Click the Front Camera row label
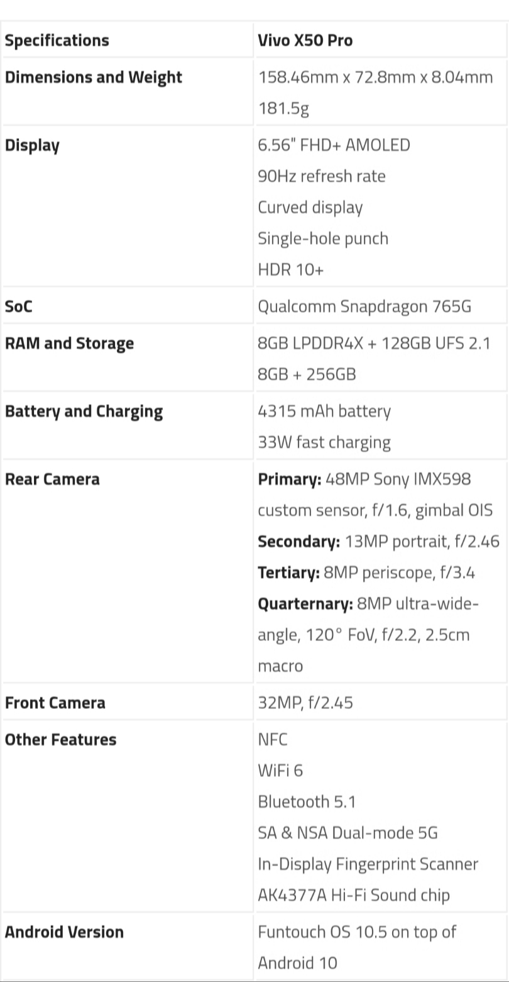This screenshot has width=509, height=982. coord(55,703)
